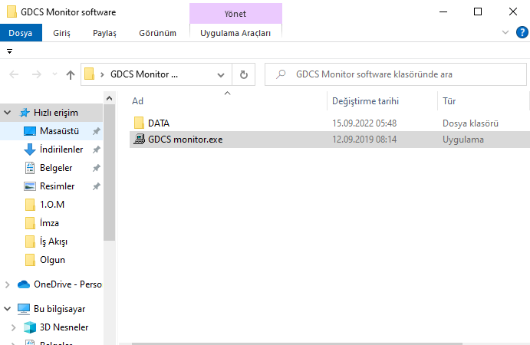The height and width of the screenshot is (345, 530).
Task: Click the DATA folder icon
Action: (x=139, y=123)
